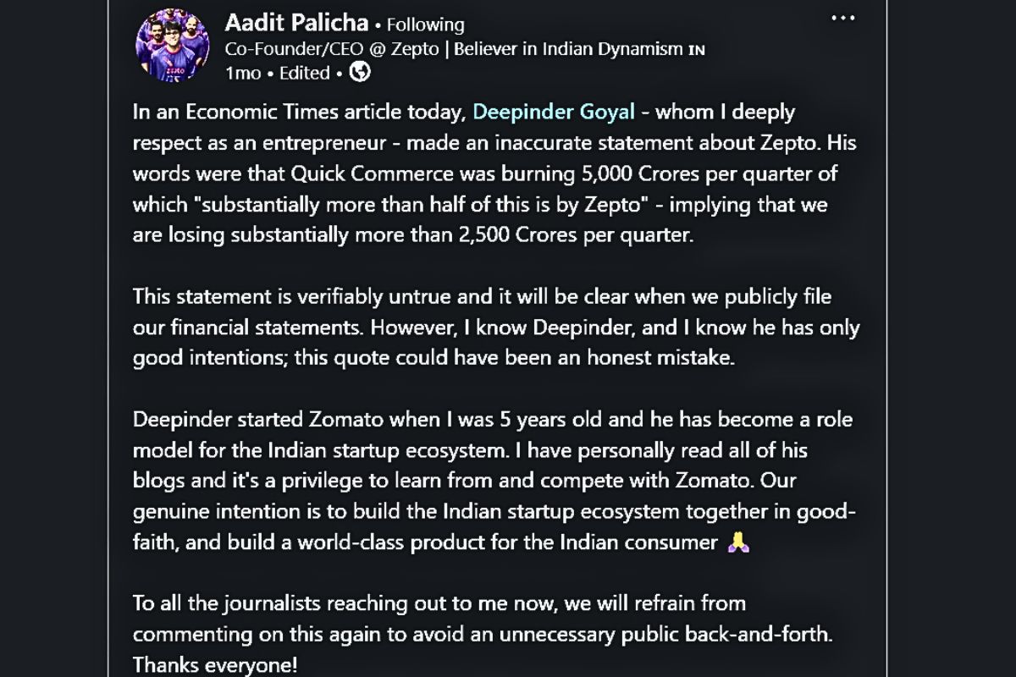The height and width of the screenshot is (677, 1016).
Task: Click the closing 'Thanks everyone!' text
Action: [x=215, y=665]
